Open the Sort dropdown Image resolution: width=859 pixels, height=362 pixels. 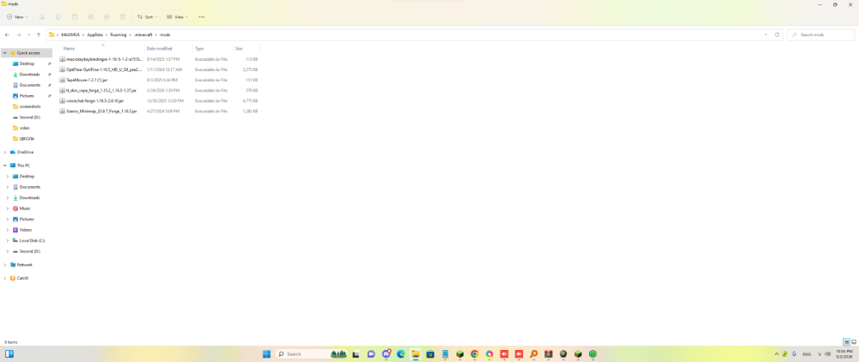[x=147, y=17]
